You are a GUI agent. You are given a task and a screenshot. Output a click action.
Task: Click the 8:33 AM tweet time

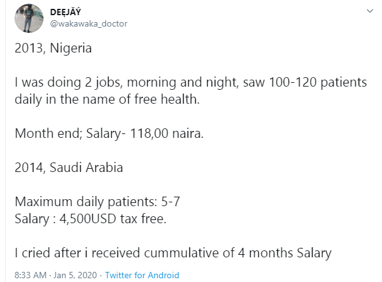tap(30, 275)
